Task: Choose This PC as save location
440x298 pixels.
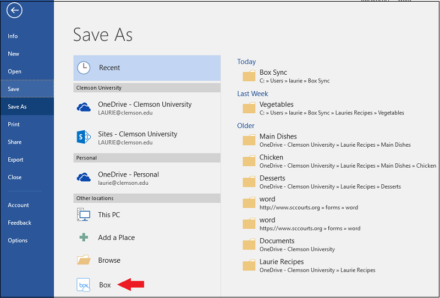Action: coord(147,215)
